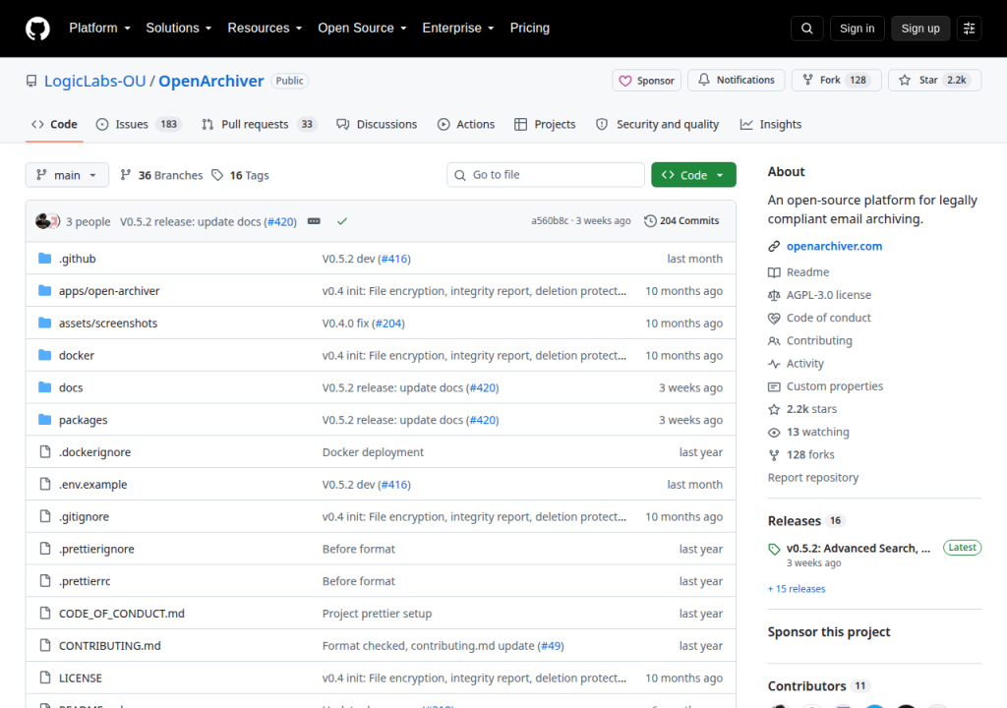Click the .dockerignore file icon
The image size is (1007, 708).
pos(45,451)
